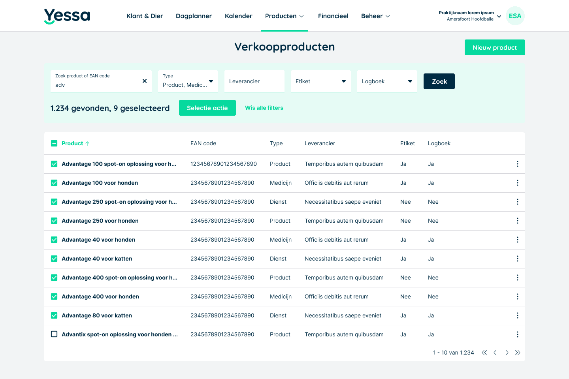Toggle the select-all header checkbox
This screenshot has width=569, height=379.
(54, 143)
